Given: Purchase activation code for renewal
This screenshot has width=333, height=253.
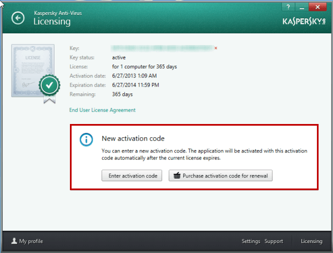Looking at the screenshot, I should pos(220,176).
